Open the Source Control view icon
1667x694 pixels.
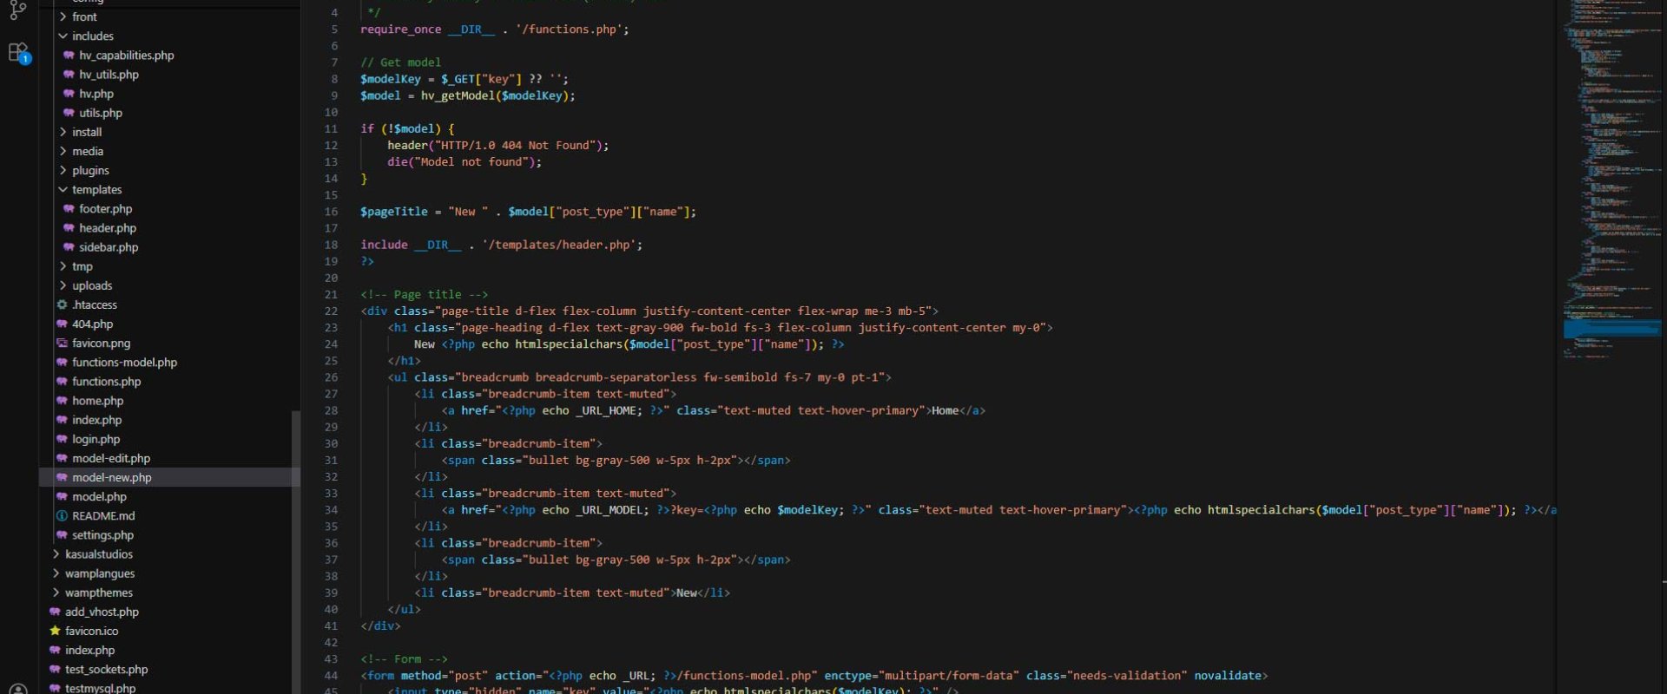[17, 10]
